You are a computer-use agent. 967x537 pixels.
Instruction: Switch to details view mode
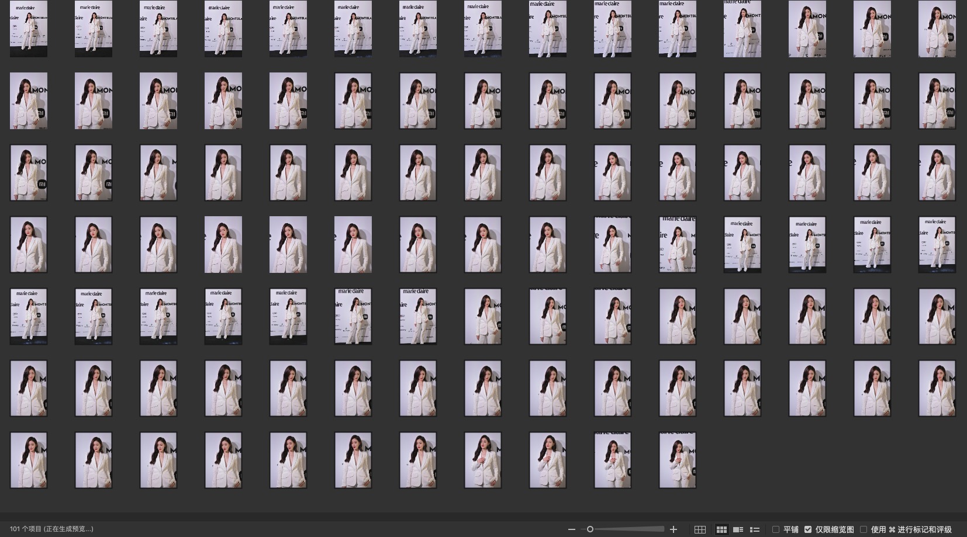click(738, 529)
